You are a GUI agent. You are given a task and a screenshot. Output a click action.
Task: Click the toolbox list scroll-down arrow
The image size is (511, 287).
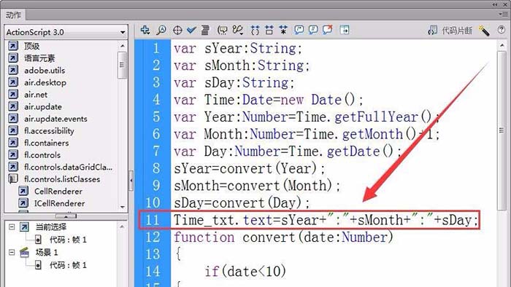[x=123, y=207]
